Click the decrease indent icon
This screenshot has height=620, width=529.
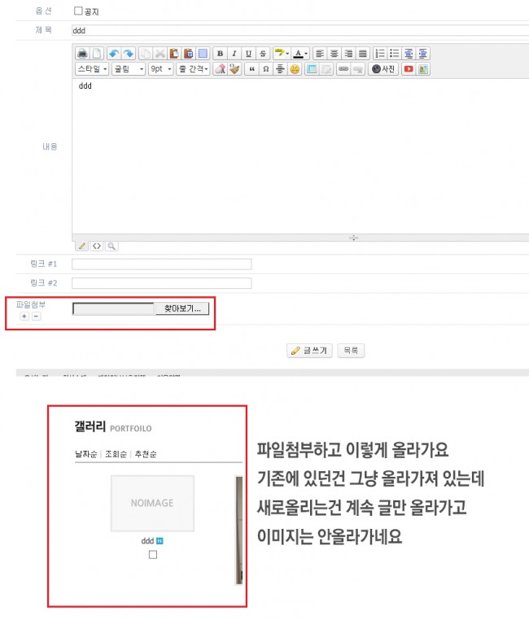click(x=409, y=54)
